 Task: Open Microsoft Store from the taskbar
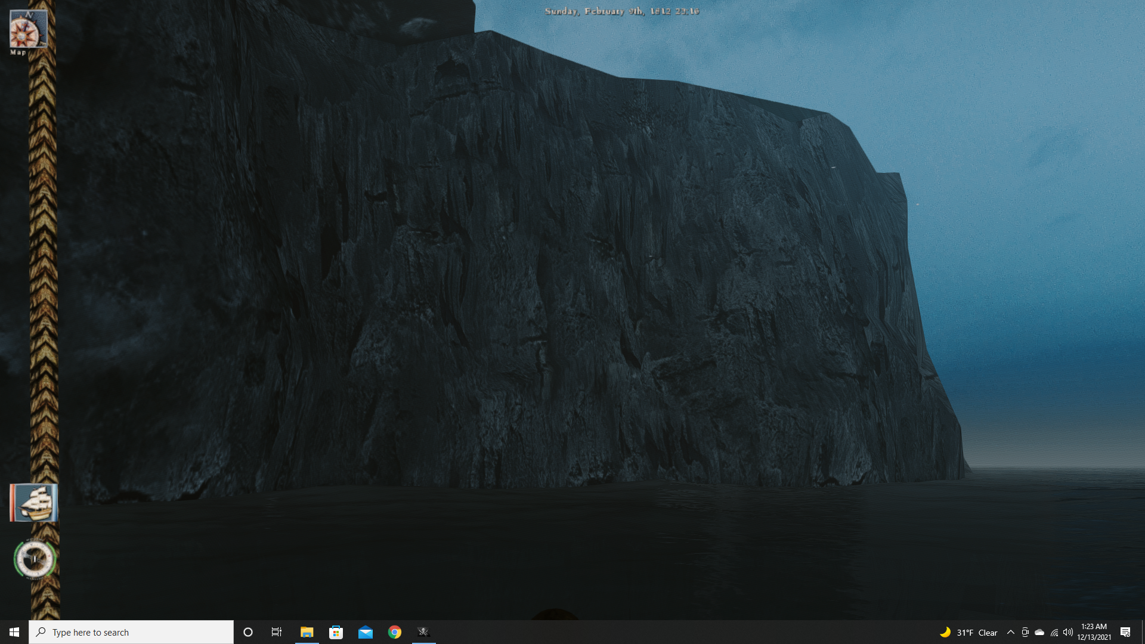[336, 632]
